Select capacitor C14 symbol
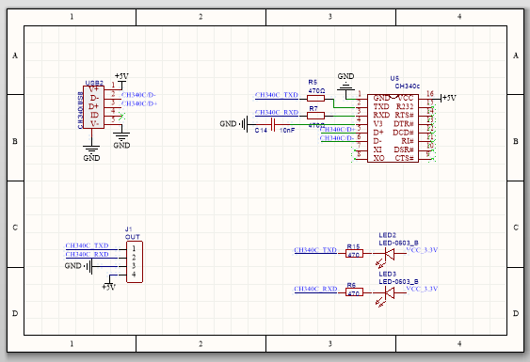 pos(273,125)
